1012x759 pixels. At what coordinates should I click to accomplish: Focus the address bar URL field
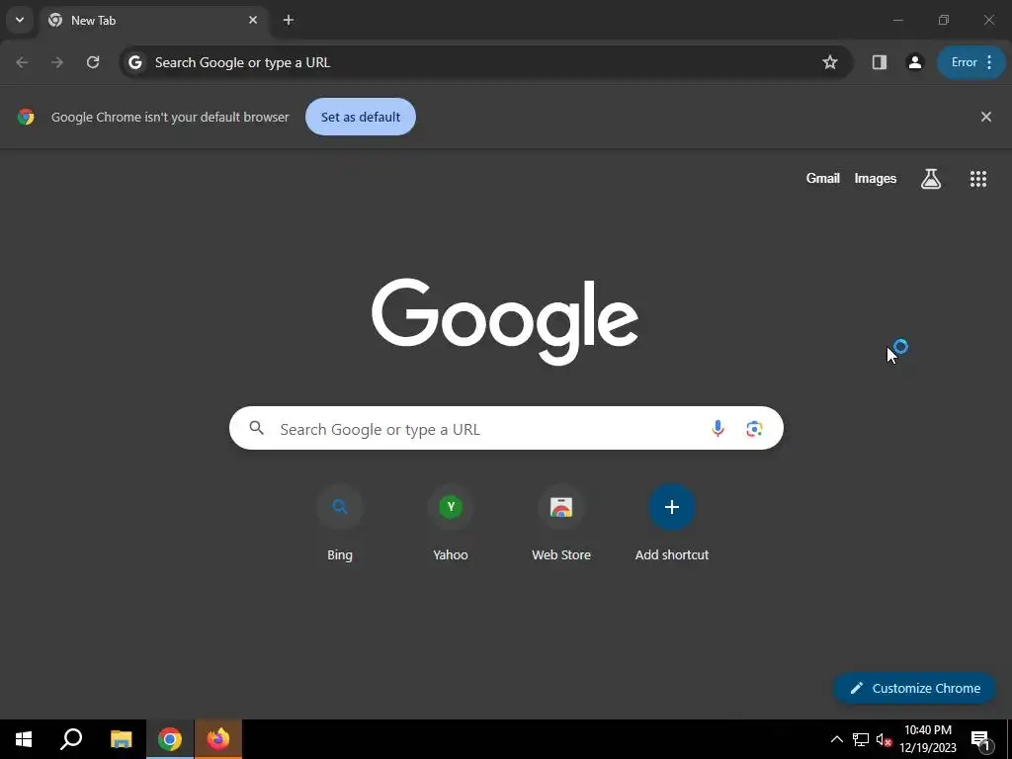[x=484, y=62]
